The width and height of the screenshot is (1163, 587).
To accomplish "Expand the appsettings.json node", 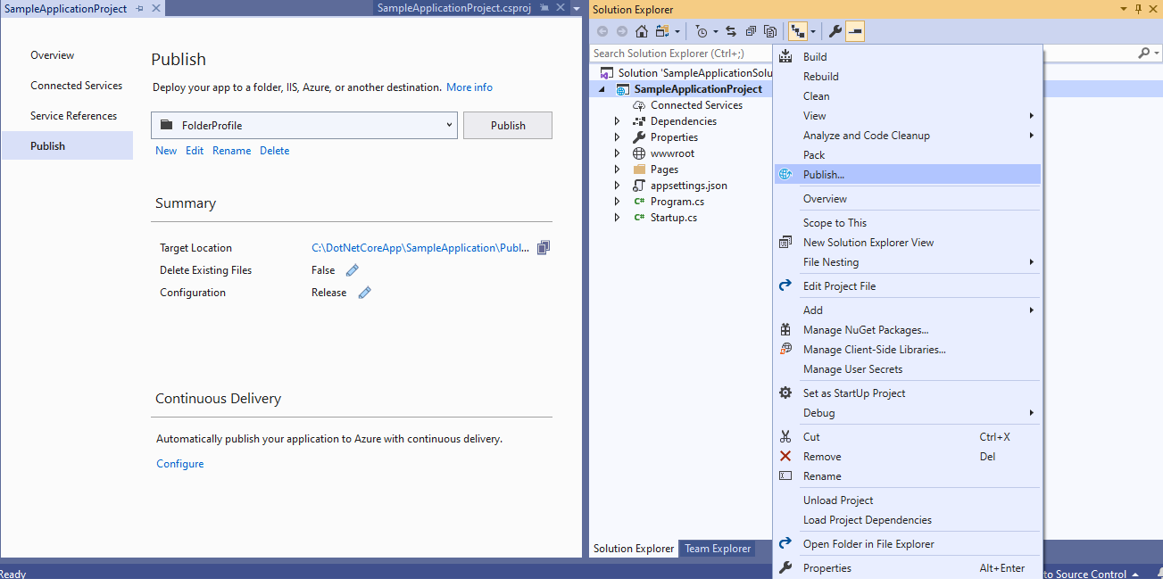I will pos(617,186).
